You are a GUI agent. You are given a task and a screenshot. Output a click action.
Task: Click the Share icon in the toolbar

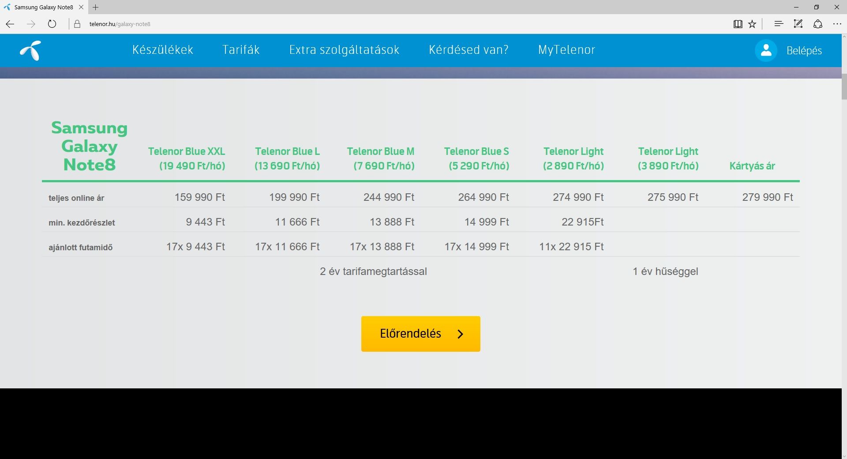[818, 24]
